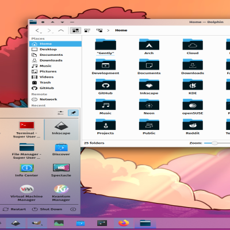230x230 pixels.
Task: Select the Development folder
Action: (x=105, y=67)
